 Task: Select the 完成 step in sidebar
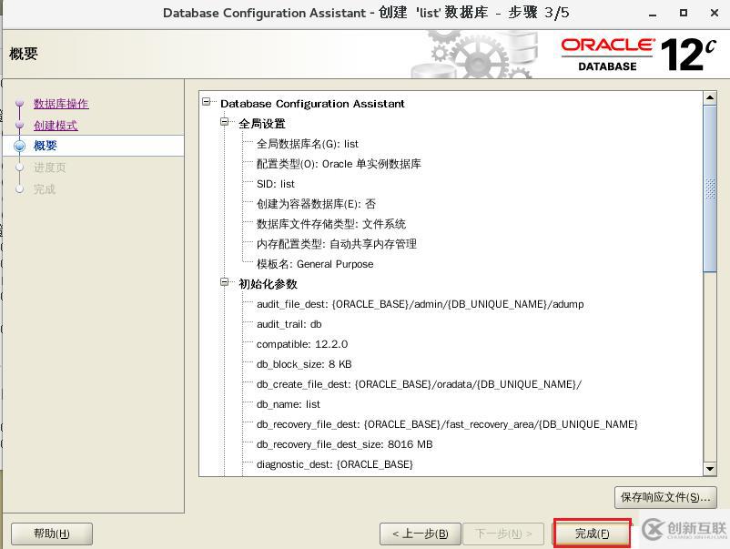click(45, 189)
